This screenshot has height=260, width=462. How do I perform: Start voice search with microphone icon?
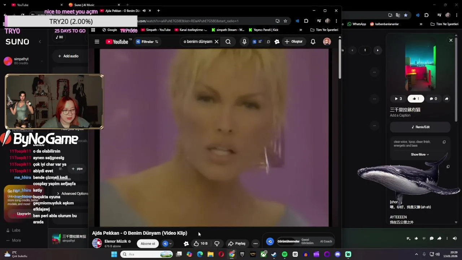click(244, 42)
